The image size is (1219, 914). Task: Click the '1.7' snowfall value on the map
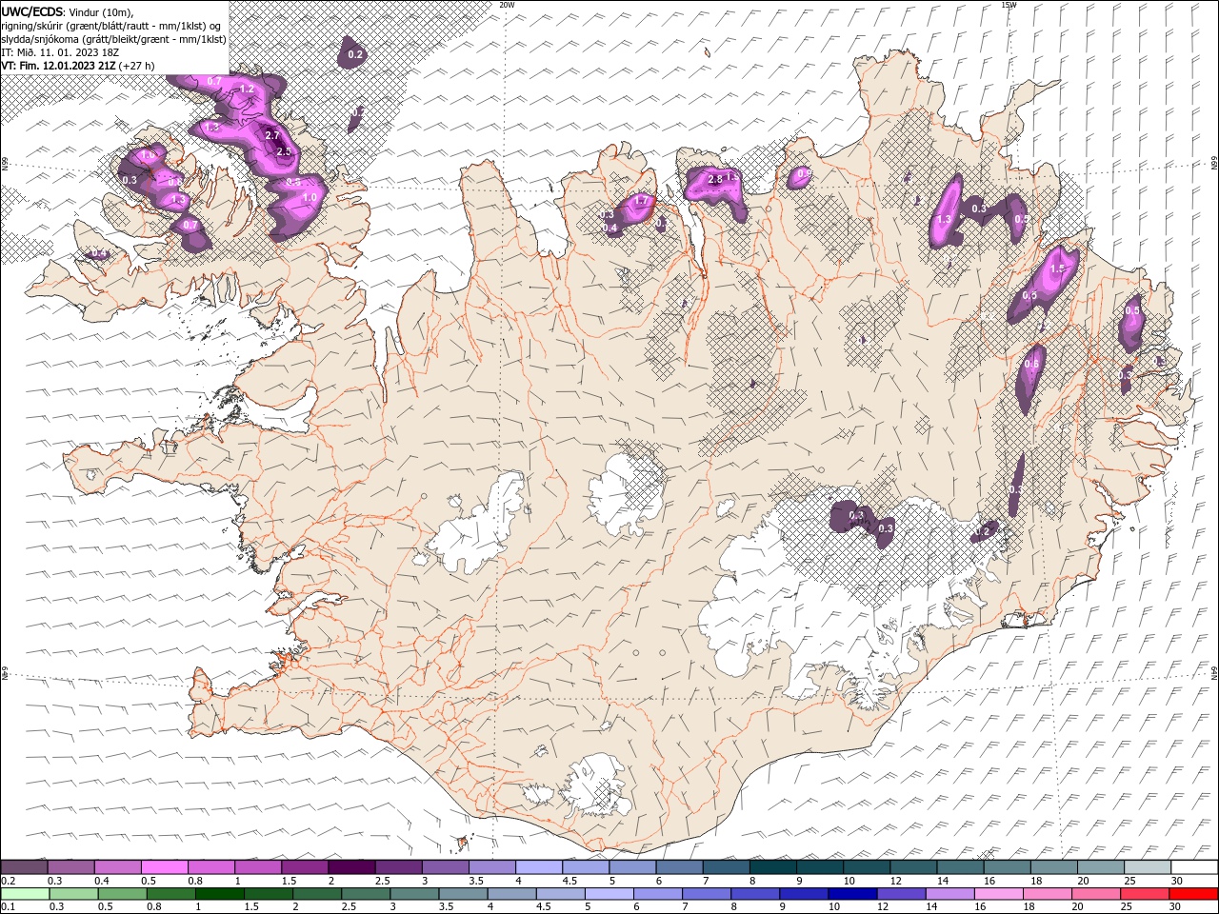641,201
